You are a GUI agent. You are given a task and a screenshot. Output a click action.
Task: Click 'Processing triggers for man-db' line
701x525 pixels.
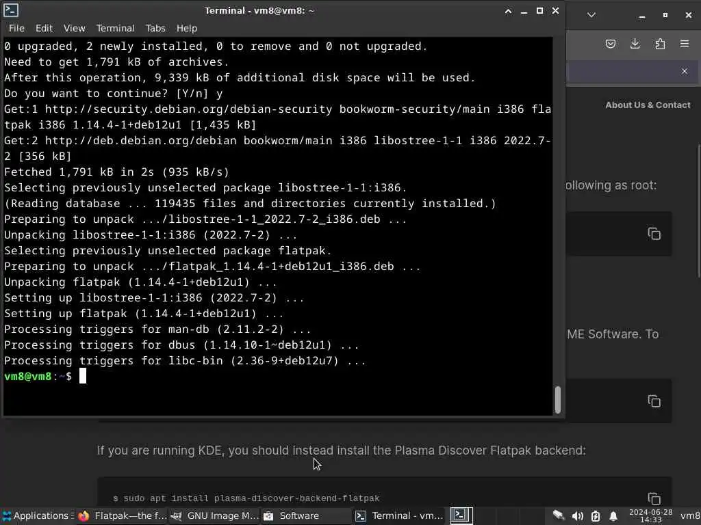[x=157, y=329]
